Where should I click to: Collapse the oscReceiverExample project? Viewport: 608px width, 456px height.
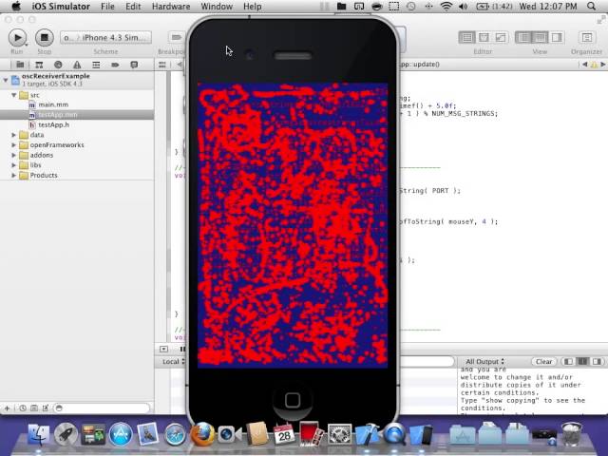pos(6,80)
